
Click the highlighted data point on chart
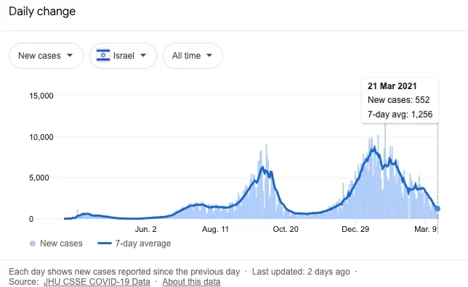pyautogui.click(x=437, y=209)
